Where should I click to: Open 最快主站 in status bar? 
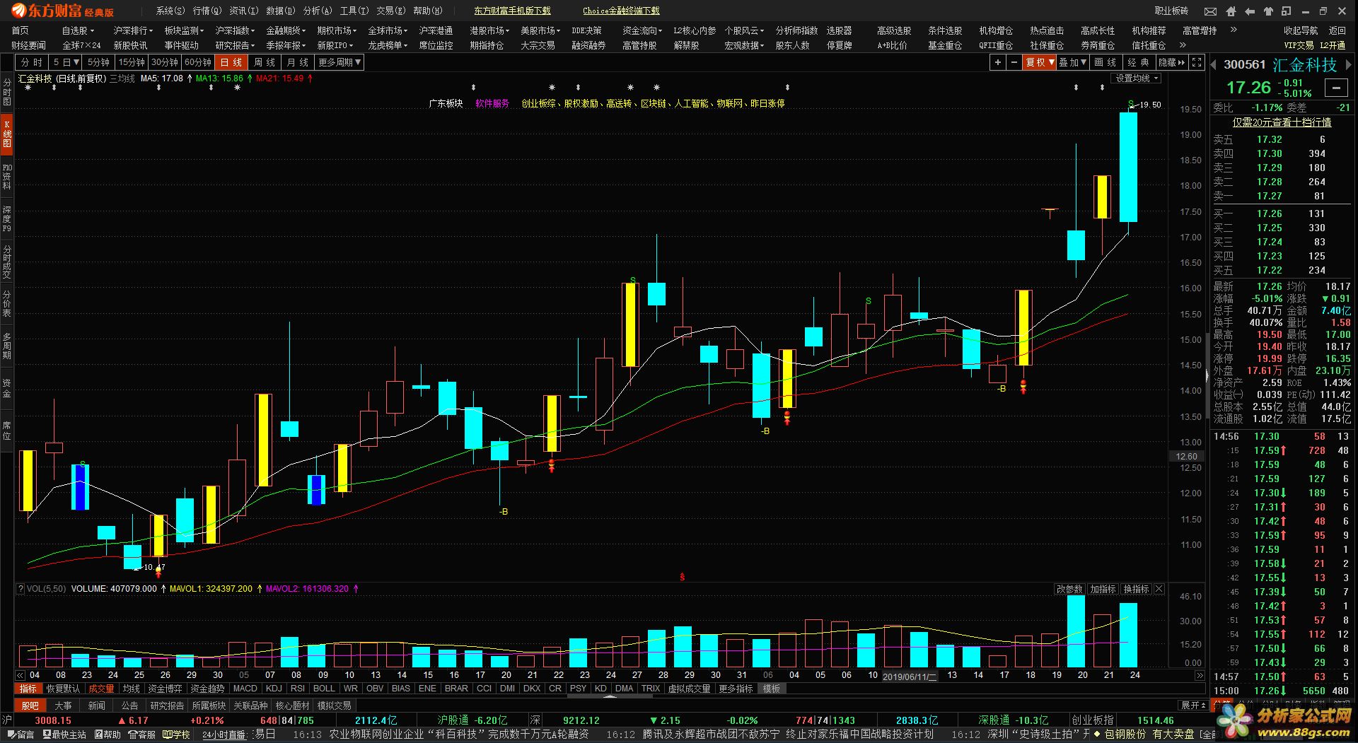64,735
